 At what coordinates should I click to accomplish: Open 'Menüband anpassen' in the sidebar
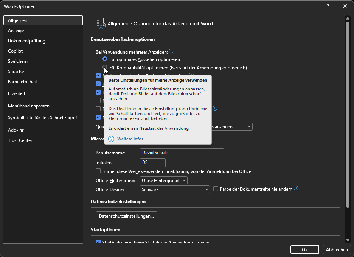coord(29,106)
